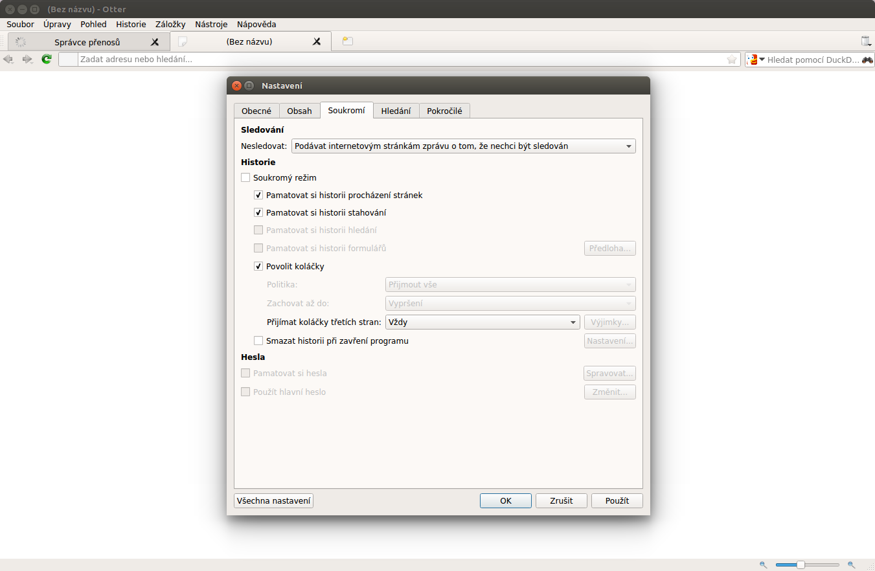The width and height of the screenshot is (875, 571).
Task: Close the (Bez názvu) tab
Action: pos(317,42)
